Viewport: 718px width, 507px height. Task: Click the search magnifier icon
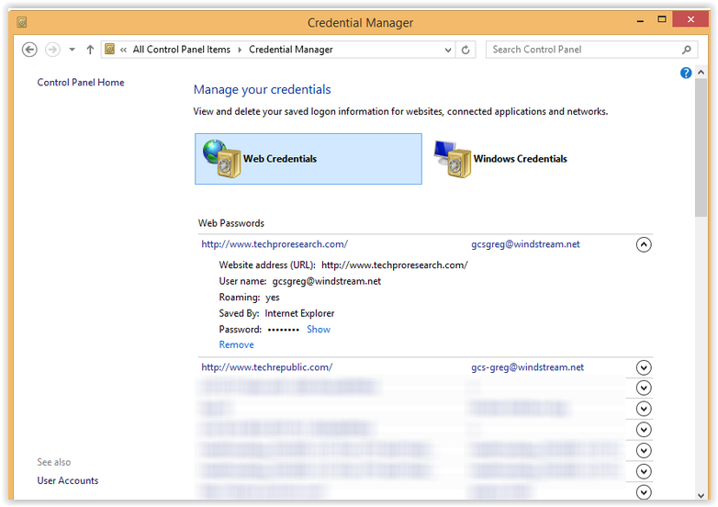pos(687,50)
